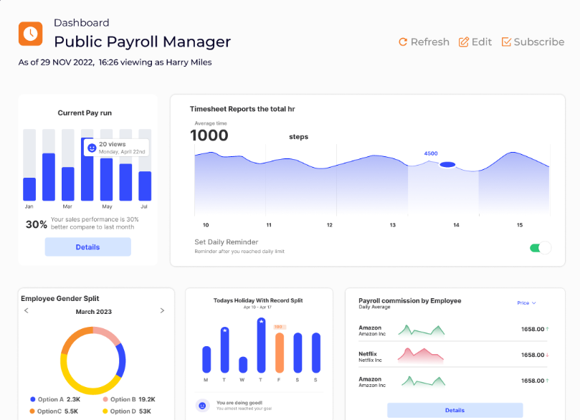Toggle the Set Daily Reminder switch

click(540, 248)
